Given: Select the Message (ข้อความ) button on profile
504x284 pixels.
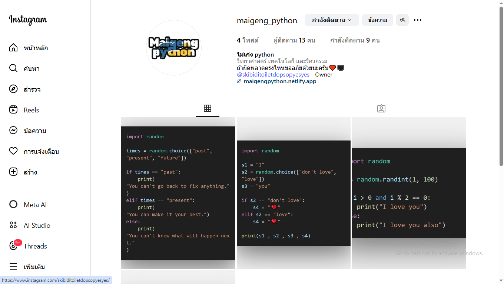Looking at the screenshot, I should pos(378,20).
